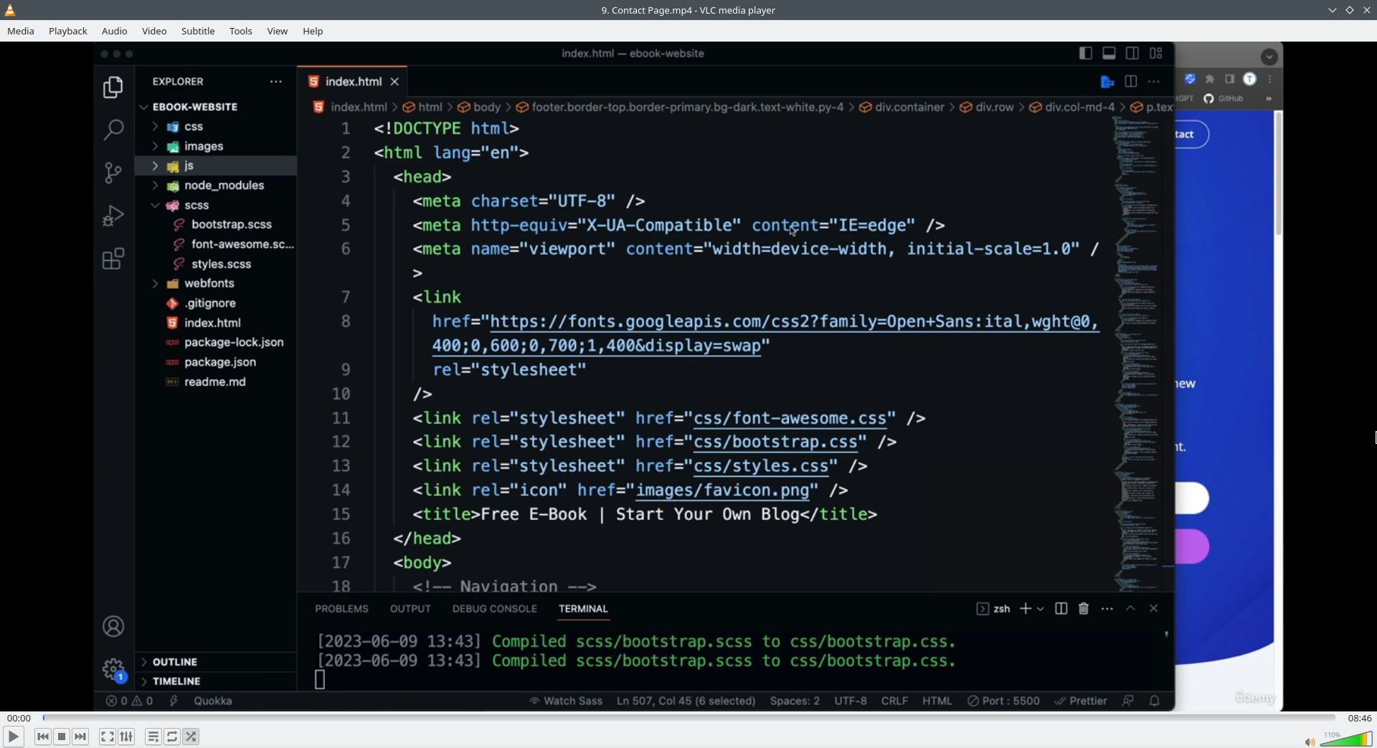Open the VLC Media menu
Image resolution: width=1377 pixels, height=748 pixels.
tap(21, 31)
